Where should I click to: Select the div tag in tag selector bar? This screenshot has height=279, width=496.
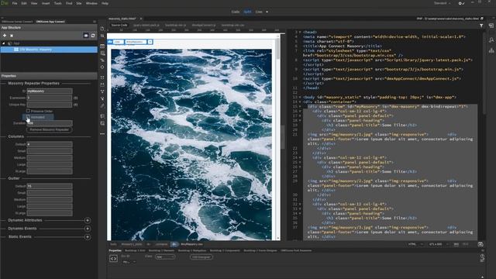(174, 244)
